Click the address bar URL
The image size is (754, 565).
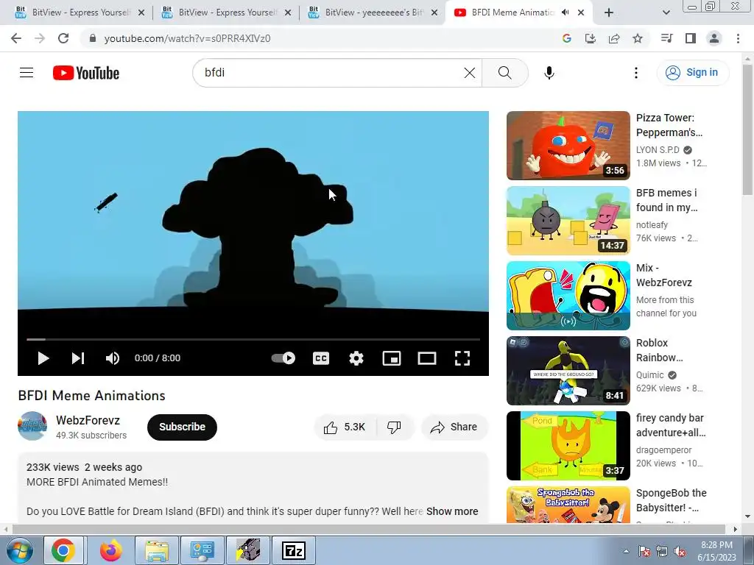pyautogui.click(x=188, y=38)
